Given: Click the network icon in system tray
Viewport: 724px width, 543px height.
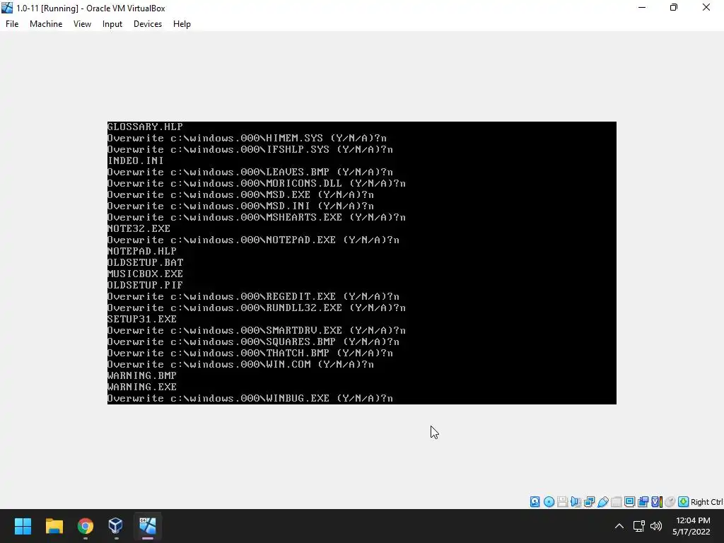Looking at the screenshot, I should tap(639, 526).
